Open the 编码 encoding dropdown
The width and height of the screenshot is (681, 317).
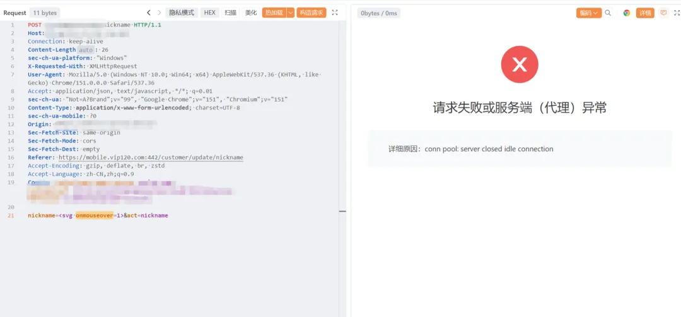(589, 13)
